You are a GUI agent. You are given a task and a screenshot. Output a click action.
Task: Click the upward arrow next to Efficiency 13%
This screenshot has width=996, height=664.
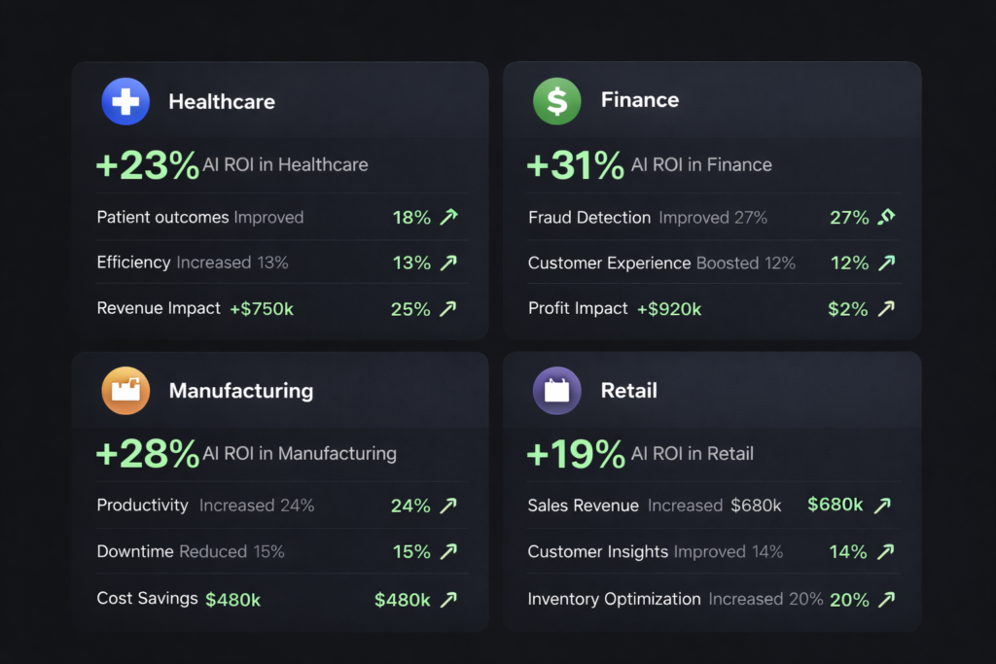click(450, 262)
